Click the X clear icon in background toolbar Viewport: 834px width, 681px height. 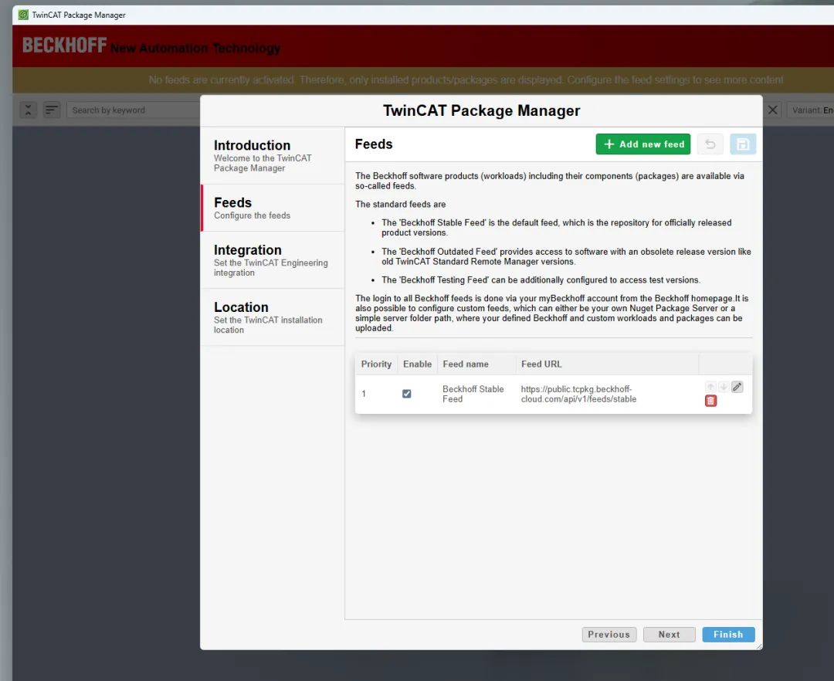pos(773,110)
